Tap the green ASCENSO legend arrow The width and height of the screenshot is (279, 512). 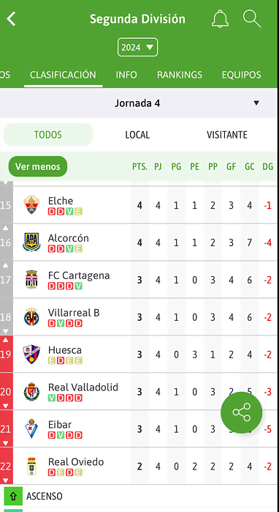[13, 497]
